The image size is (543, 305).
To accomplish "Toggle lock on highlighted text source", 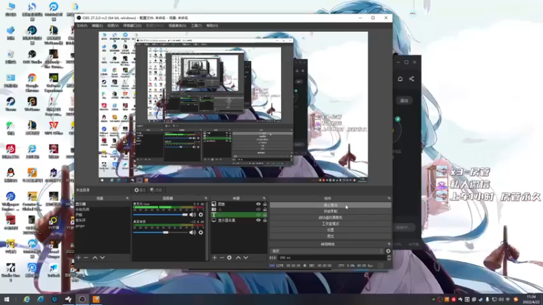I will tap(265, 215).
